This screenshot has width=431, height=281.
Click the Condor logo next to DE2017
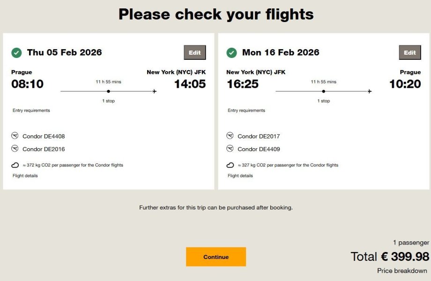pyautogui.click(x=230, y=136)
